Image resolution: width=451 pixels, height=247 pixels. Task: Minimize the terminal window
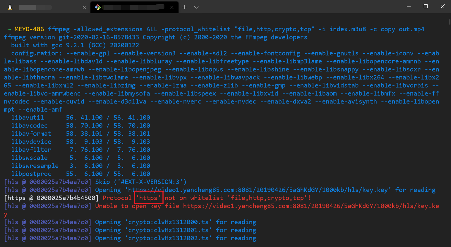(x=409, y=6)
